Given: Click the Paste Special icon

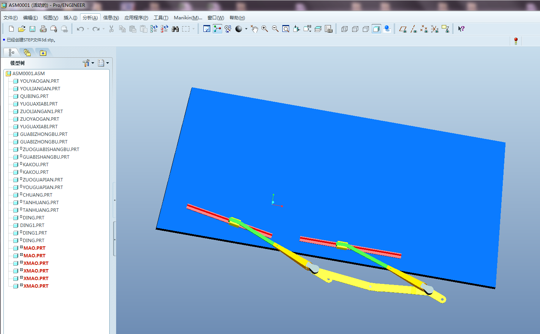Looking at the screenshot, I should [143, 29].
